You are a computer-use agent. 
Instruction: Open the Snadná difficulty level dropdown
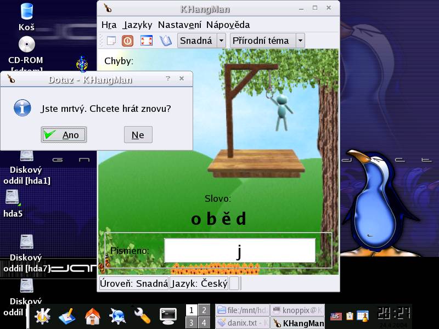[201, 41]
